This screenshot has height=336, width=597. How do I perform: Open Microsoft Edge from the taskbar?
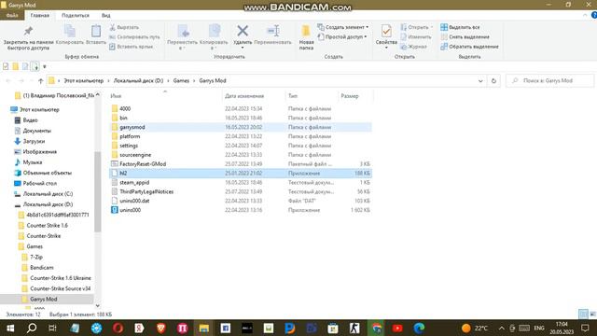coord(419,328)
